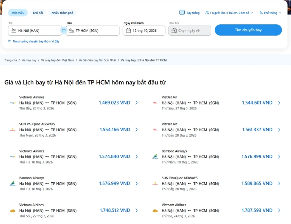Click the departure plane icon in Từ field
Viewport: 291px width, 224px height.
pyautogui.click(x=14, y=30)
